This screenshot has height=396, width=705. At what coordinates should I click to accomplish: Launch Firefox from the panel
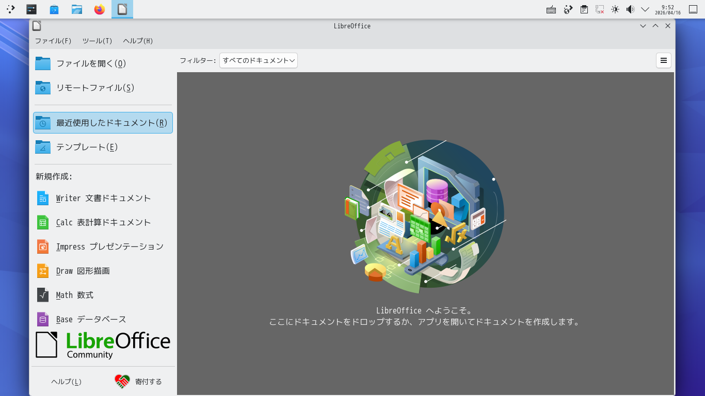pyautogui.click(x=100, y=9)
